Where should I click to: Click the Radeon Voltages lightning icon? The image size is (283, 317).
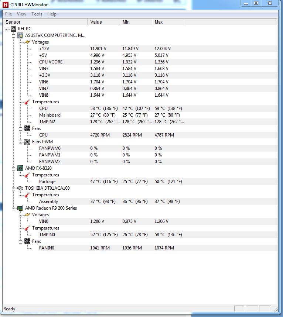tap(27, 215)
